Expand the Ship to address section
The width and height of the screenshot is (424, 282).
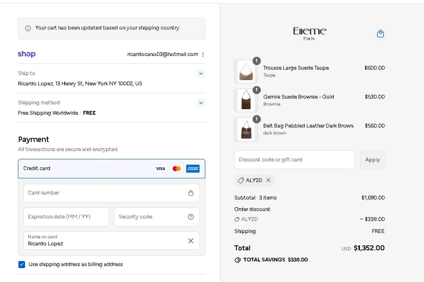[x=201, y=74]
